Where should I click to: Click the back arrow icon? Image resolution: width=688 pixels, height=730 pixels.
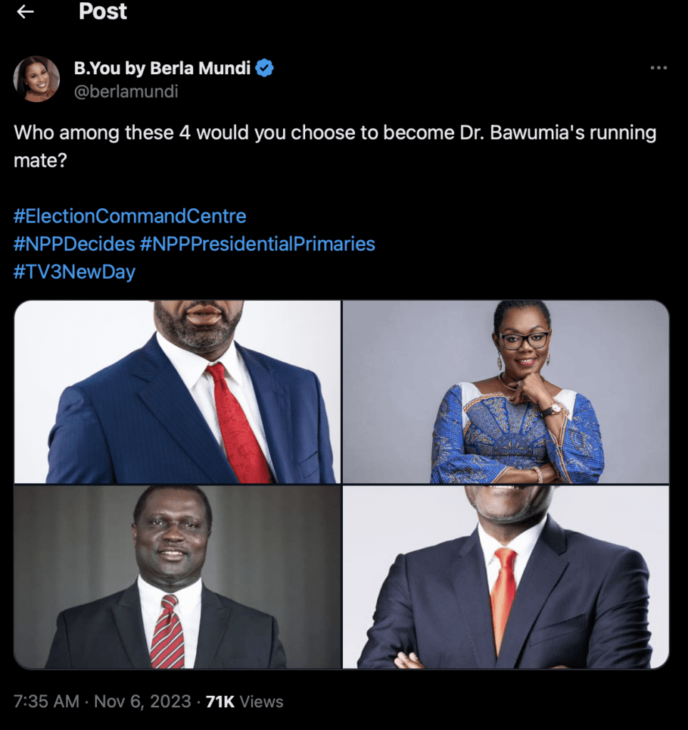click(25, 11)
